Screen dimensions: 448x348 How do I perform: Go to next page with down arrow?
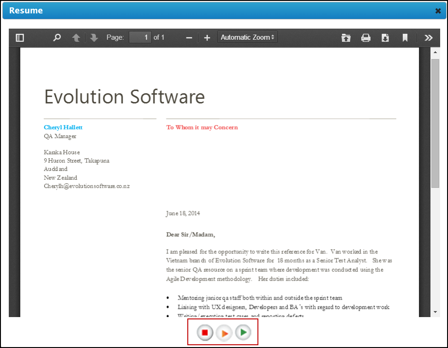click(94, 38)
